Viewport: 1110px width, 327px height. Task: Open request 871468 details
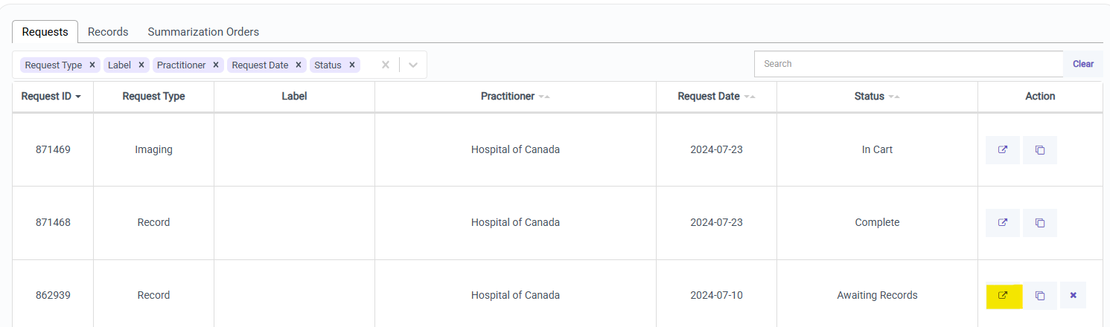(1002, 222)
